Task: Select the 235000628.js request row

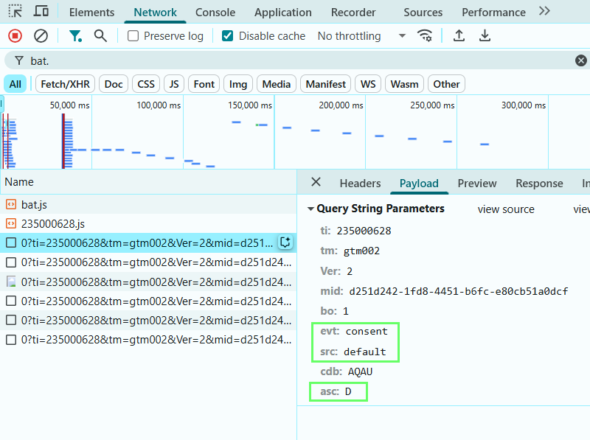Action: (148, 224)
